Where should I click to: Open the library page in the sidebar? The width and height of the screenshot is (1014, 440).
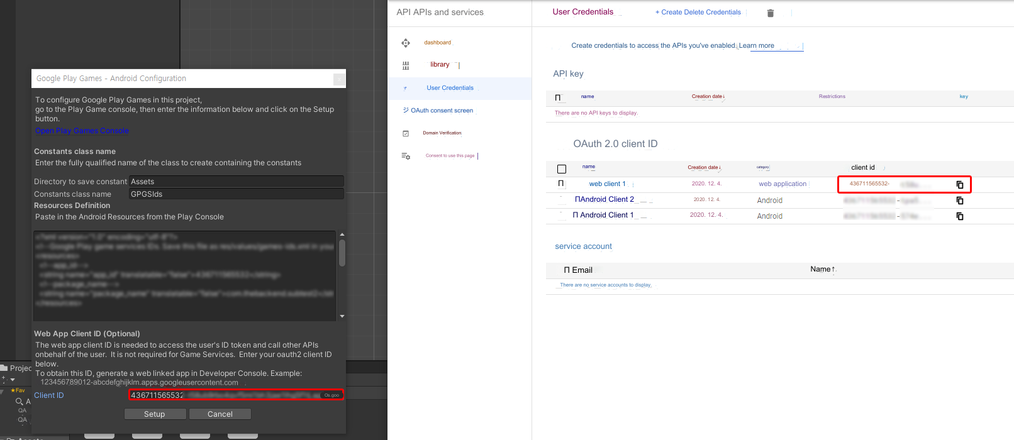point(440,65)
